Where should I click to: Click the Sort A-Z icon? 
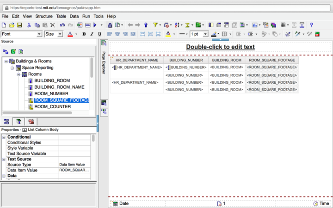tap(177, 25)
